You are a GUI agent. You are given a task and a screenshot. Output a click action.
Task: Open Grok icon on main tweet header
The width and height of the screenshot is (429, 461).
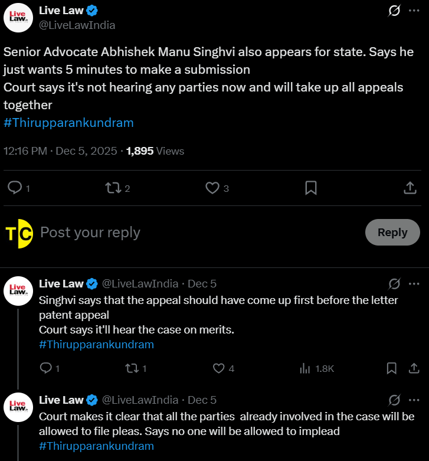(x=394, y=11)
